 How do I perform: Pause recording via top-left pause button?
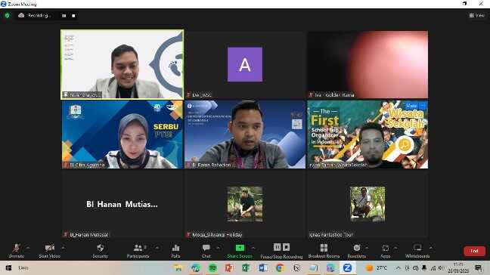(64, 16)
